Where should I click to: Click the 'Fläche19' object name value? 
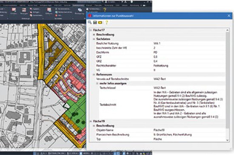(x=159, y=130)
